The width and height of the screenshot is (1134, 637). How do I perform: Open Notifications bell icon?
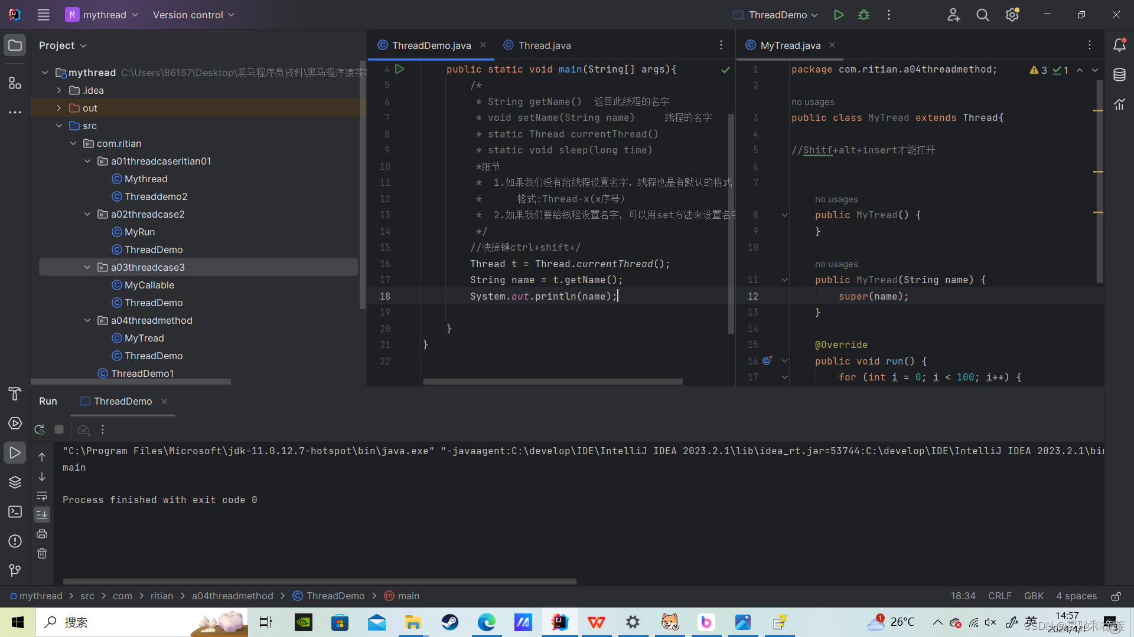1119,45
